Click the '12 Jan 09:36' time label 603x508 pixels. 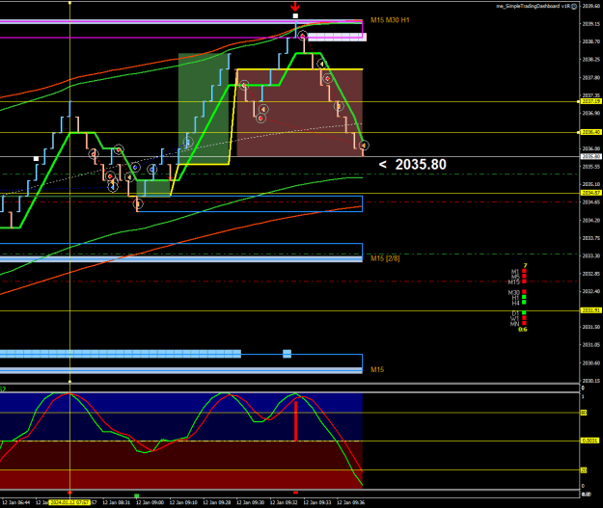click(x=350, y=502)
